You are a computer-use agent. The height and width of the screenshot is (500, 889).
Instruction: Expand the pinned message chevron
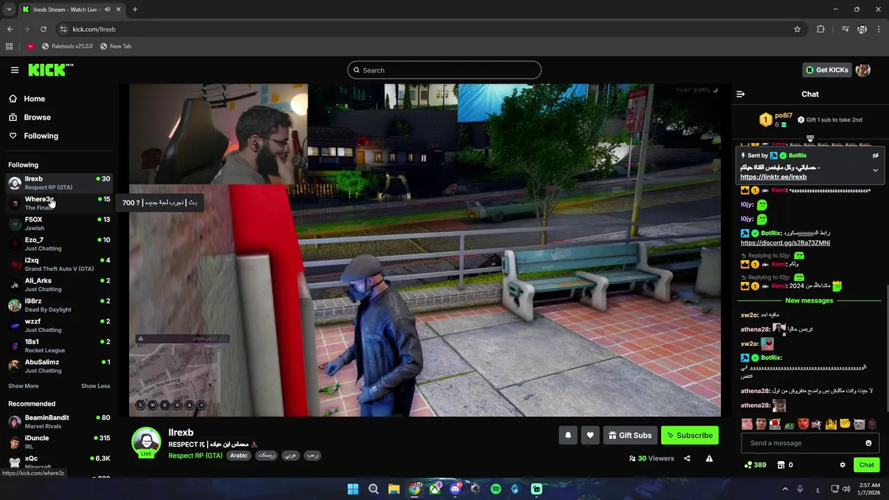coord(875,170)
